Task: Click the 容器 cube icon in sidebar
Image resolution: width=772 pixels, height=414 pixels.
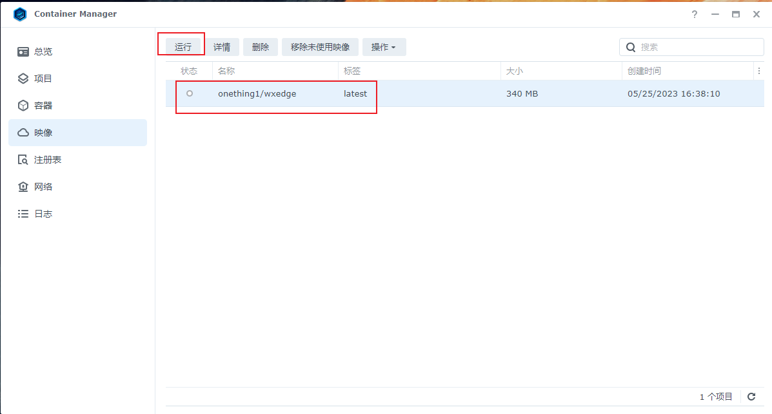Action: [23, 106]
